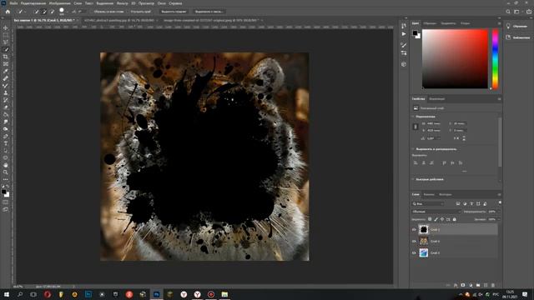Create a new group folder icon

478,285
